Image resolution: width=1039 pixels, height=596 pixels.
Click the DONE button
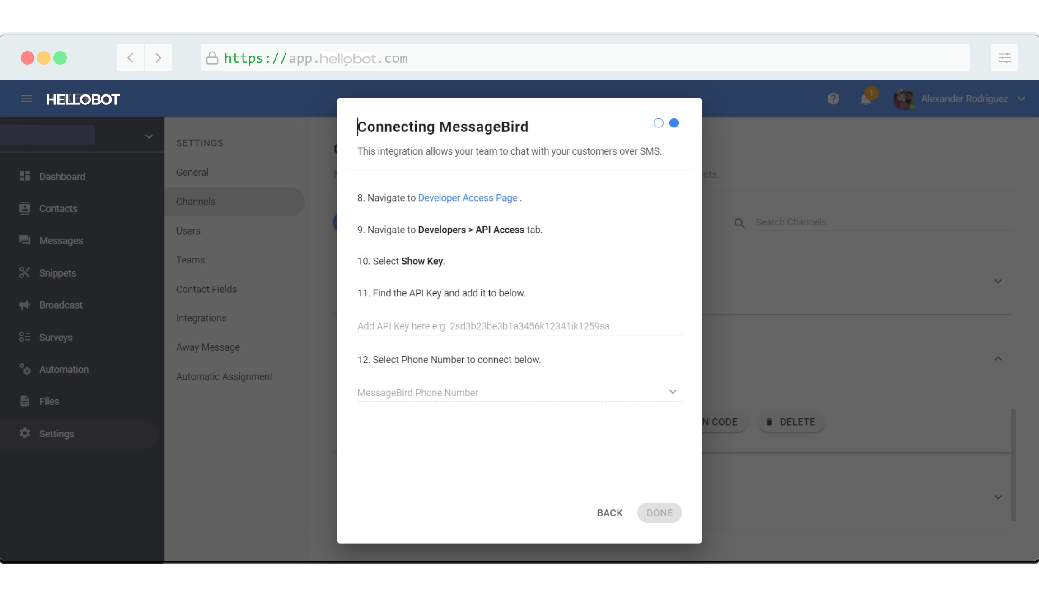tap(659, 513)
